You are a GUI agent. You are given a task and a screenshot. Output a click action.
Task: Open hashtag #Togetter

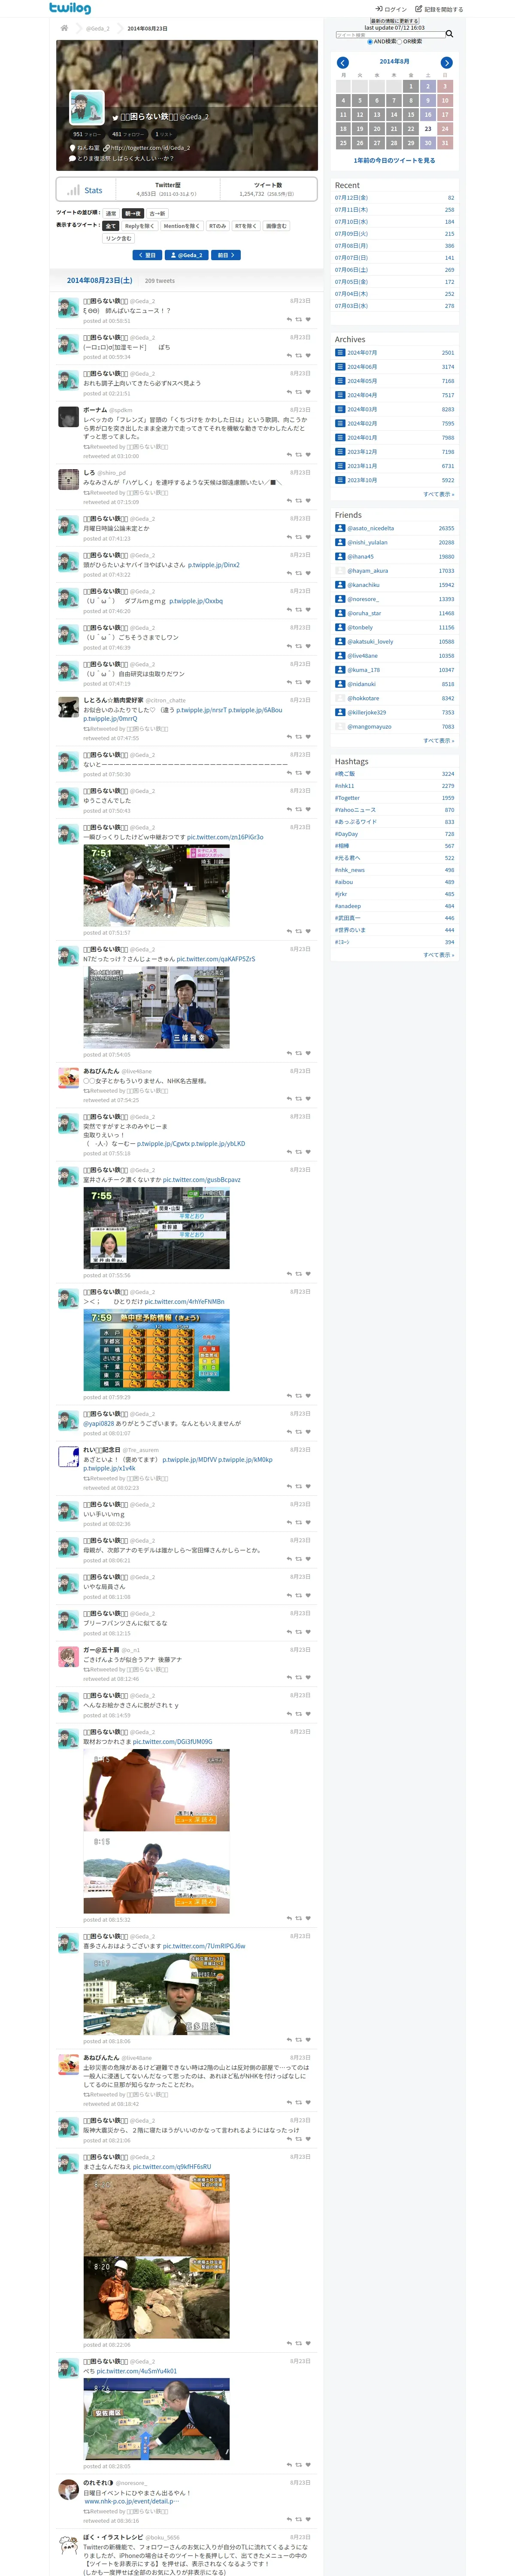(347, 798)
